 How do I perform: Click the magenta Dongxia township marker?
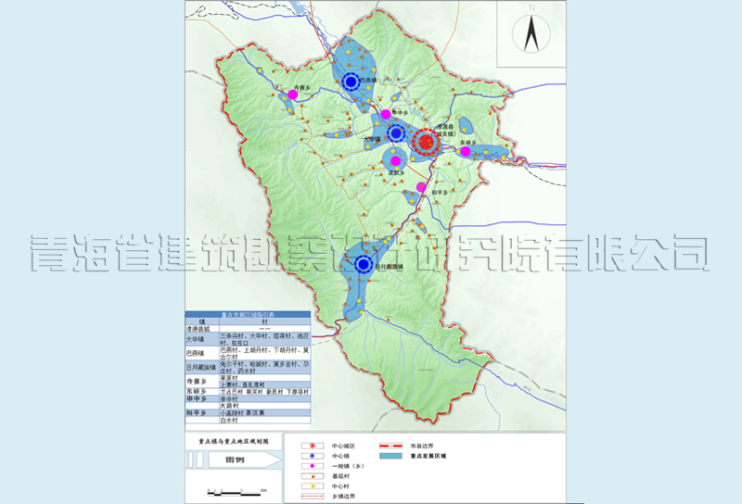tap(466, 151)
